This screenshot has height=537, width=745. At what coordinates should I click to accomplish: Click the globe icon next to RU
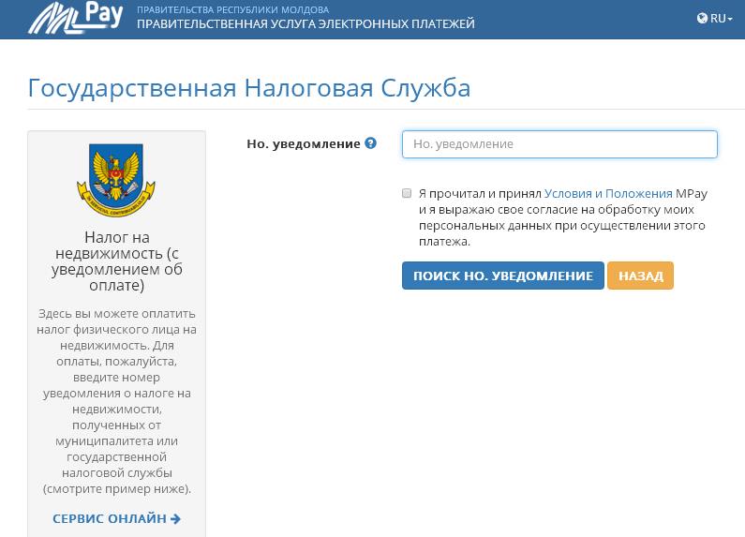point(702,18)
